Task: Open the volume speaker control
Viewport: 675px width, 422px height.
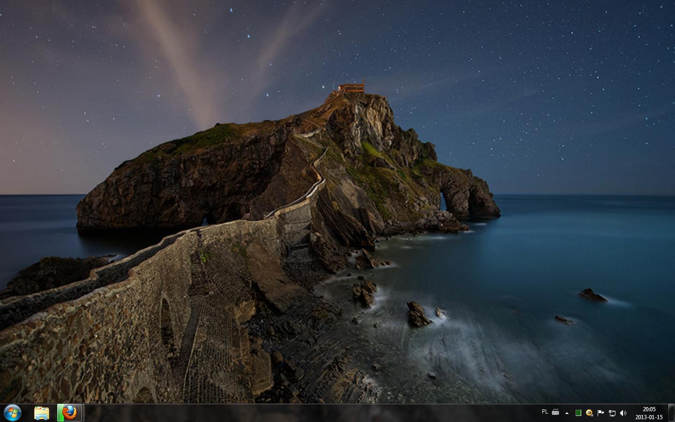Action: coord(623,413)
